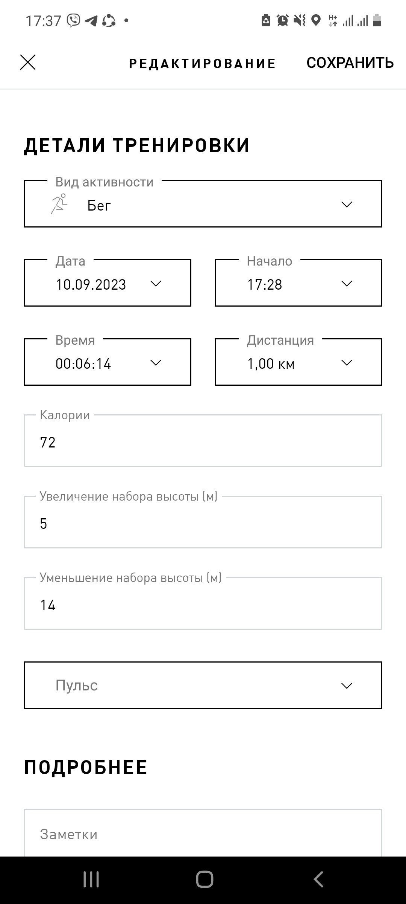Select the Калории input field
406x904 pixels.
coord(203,441)
